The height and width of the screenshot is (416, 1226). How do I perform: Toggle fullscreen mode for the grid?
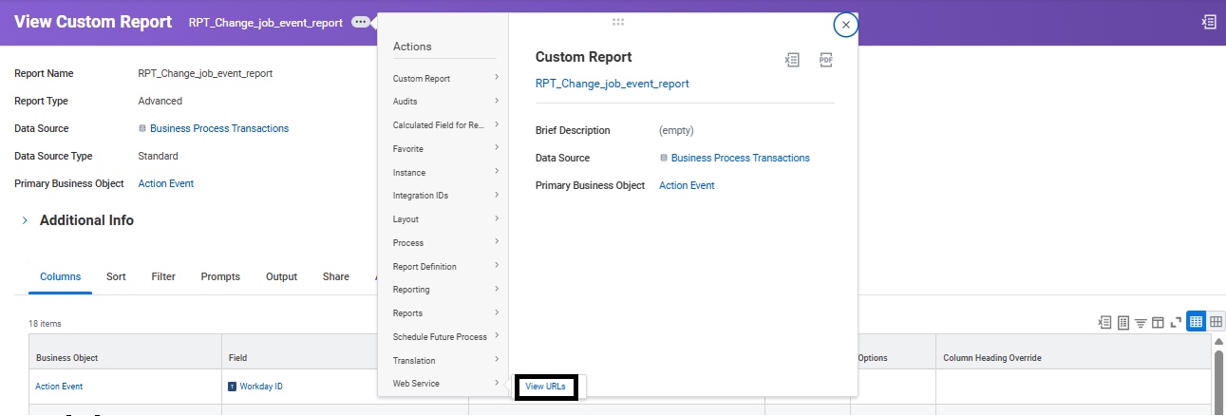tap(1175, 322)
